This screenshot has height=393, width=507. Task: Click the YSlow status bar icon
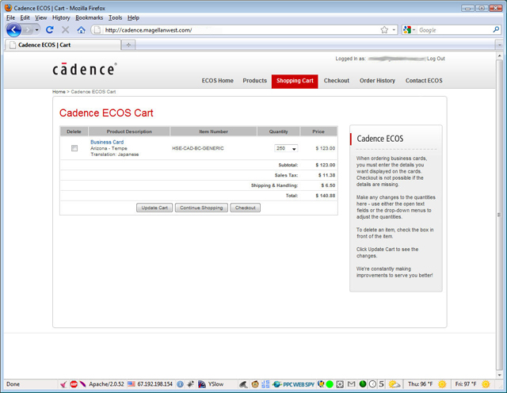[202, 384]
